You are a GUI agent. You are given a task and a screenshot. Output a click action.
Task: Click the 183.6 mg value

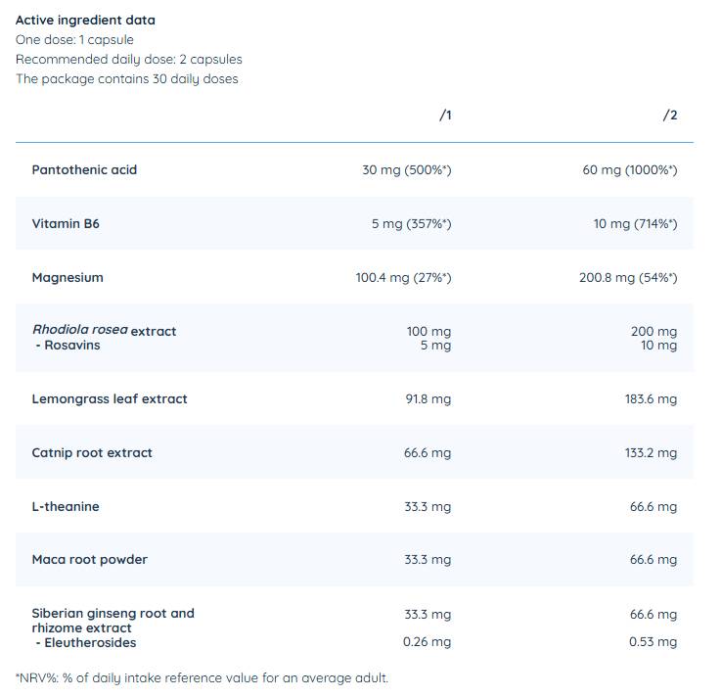[x=651, y=399]
